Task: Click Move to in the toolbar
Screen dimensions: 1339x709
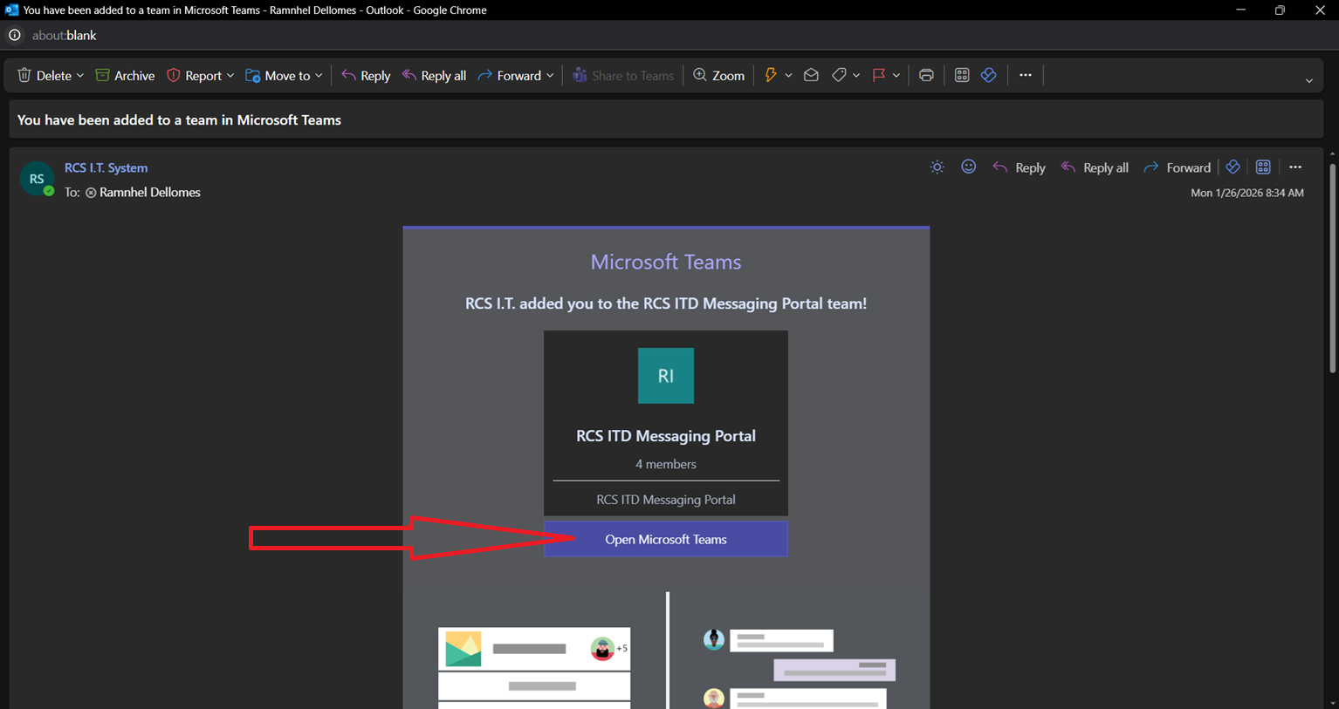Action: [x=278, y=75]
